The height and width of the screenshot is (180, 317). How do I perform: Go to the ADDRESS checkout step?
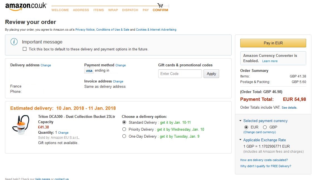[81, 10]
